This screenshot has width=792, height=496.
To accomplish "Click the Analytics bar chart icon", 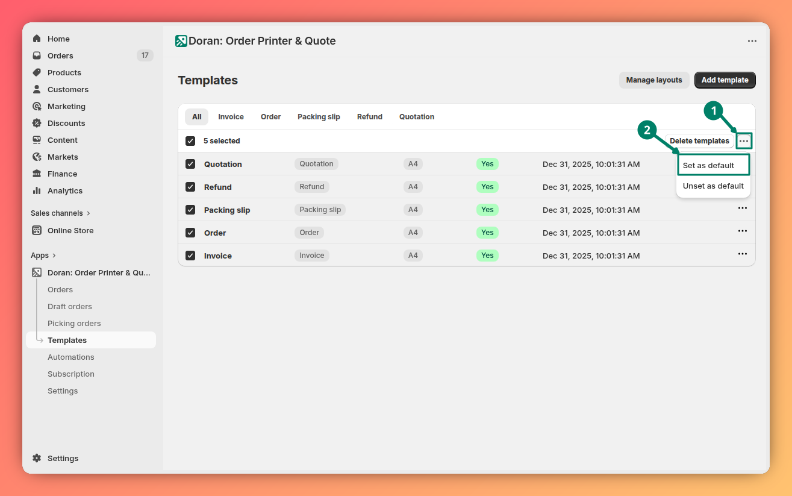I will 37,190.
